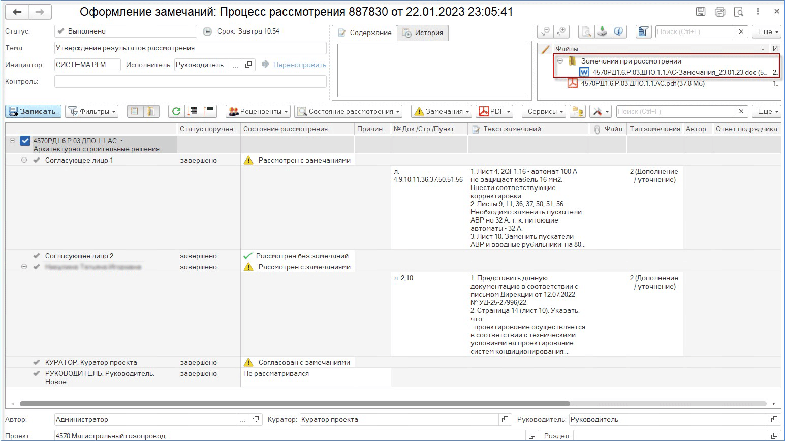Click the pencil icon in files header

pyautogui.click(x=546, y=49)
